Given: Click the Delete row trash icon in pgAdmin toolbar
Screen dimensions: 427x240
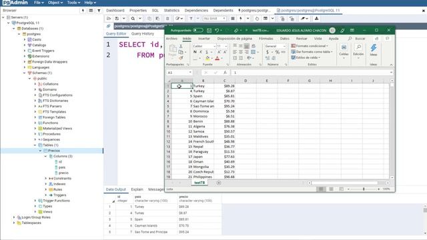Looking at the screenshot, I should point(167,19).
